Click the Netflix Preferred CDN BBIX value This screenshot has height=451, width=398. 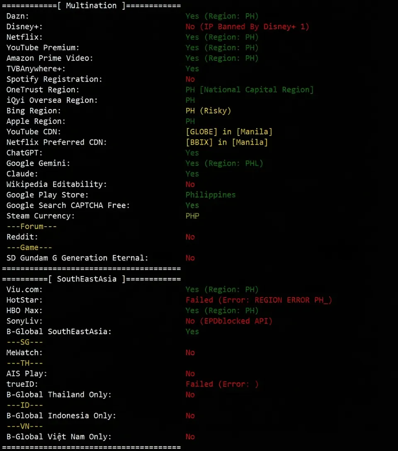[227, 142]
